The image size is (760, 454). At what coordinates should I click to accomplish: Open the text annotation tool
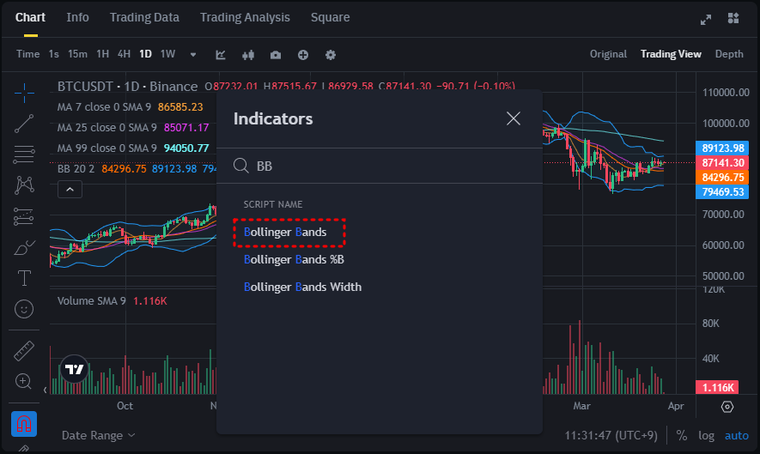(24, 278)
